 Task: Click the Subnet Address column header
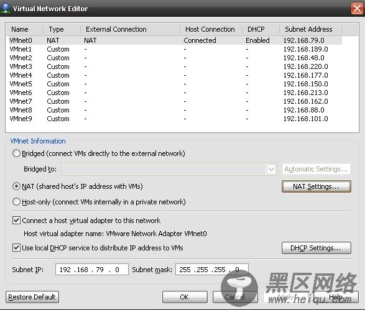pos(311,29)
